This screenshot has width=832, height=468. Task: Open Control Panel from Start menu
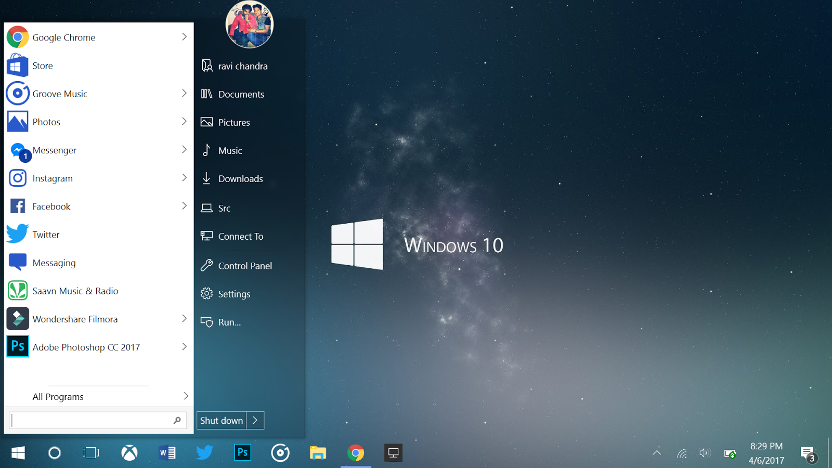237,266
